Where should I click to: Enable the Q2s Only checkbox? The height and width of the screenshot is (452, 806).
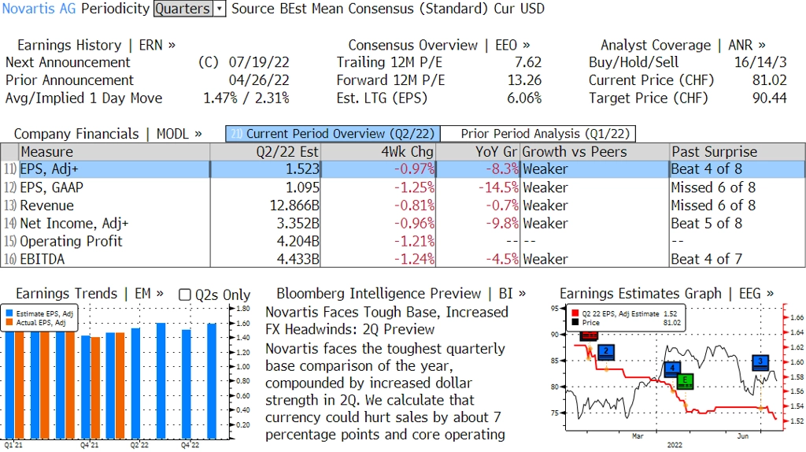pyautogui.click(x=184, y=295)
